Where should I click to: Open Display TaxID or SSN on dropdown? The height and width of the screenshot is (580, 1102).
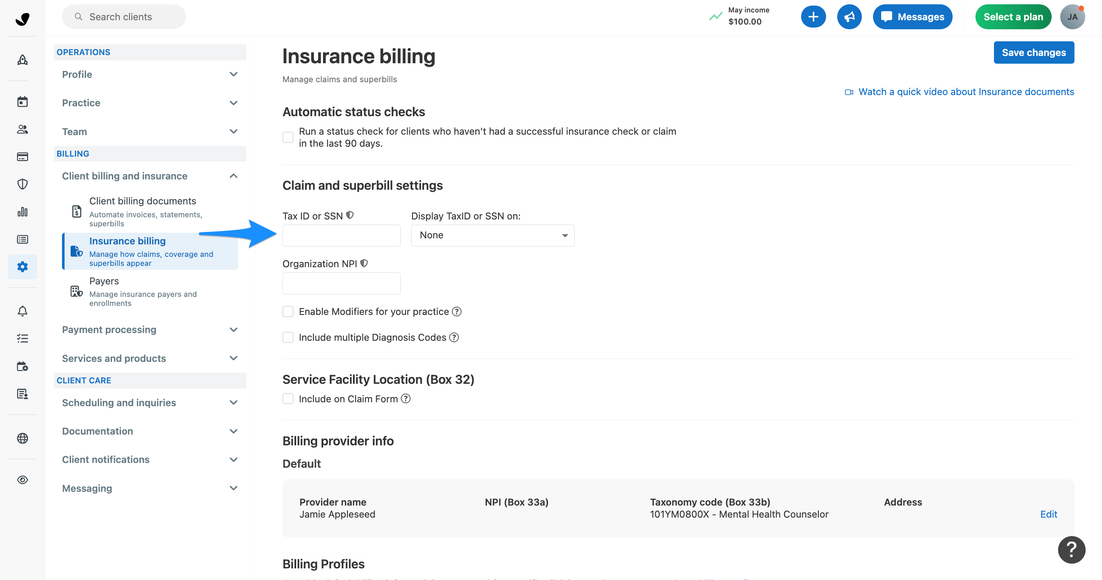pyautogui.click(x=492, y=235)
